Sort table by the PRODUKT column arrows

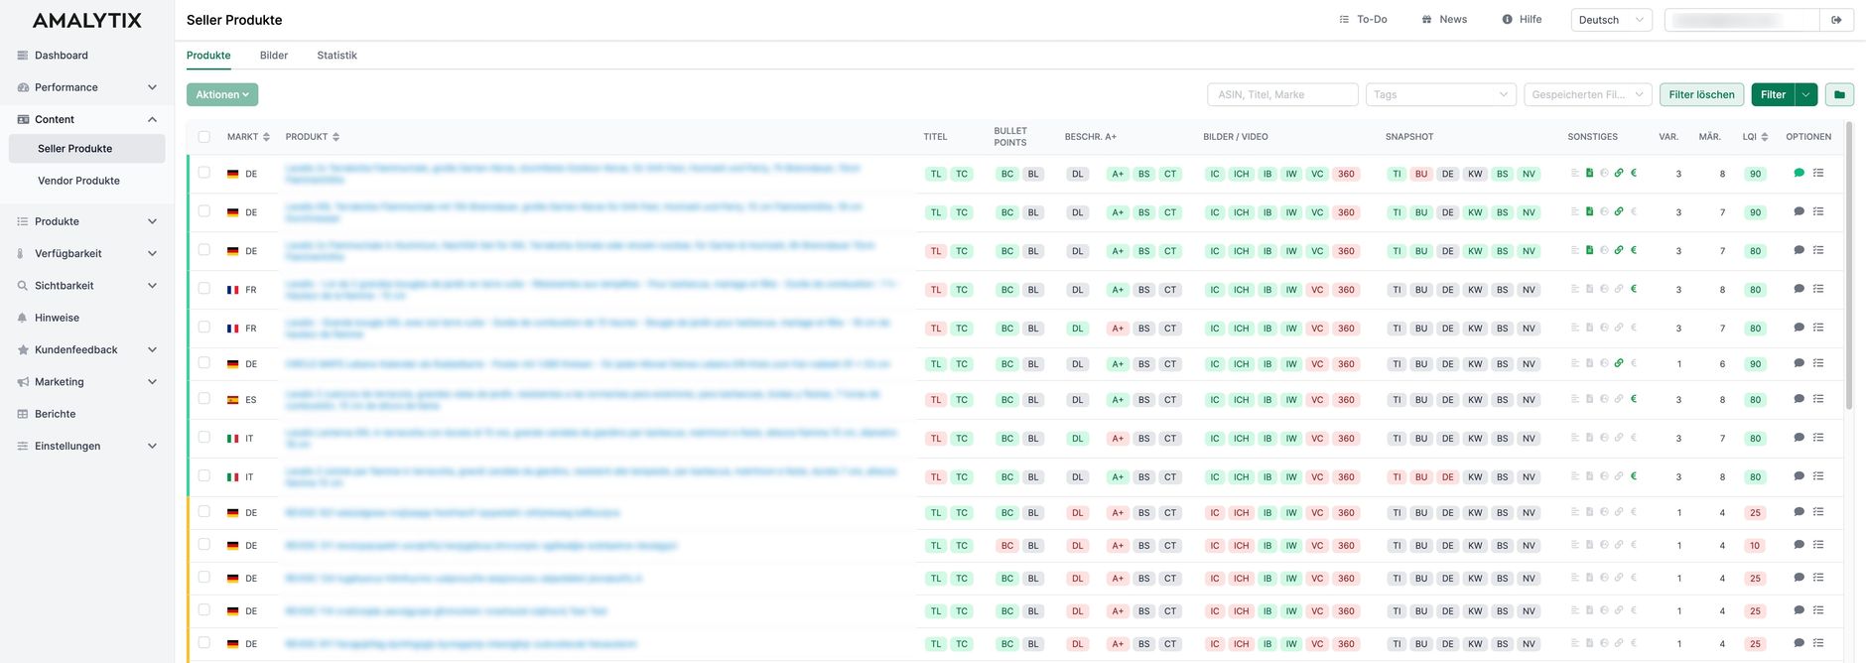coord(335,137)
